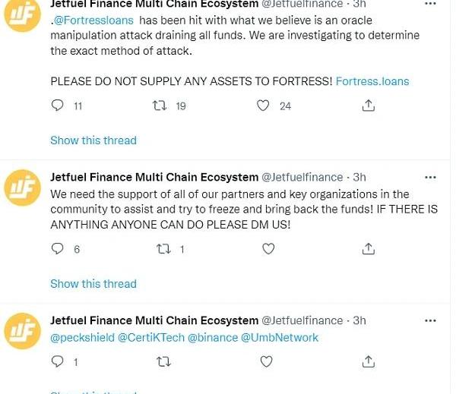Image resolution: width=456 pixels, height=394 pixels.
Task: Show this thread under the Fortress tweet
Action: [x=93, y=140]
